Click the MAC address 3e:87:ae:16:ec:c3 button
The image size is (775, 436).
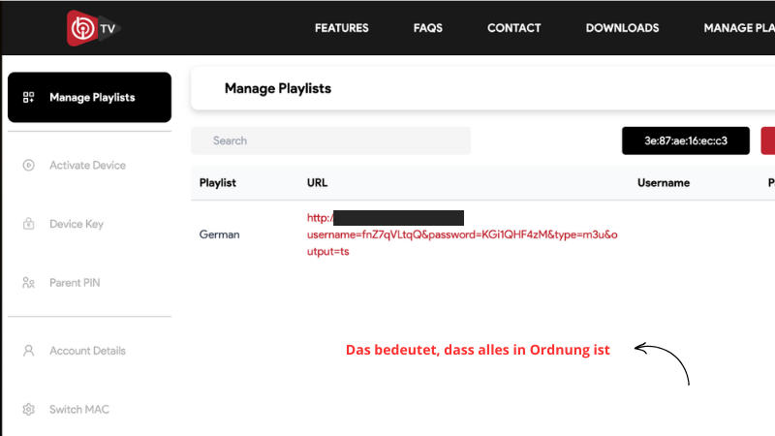point(685,140)
